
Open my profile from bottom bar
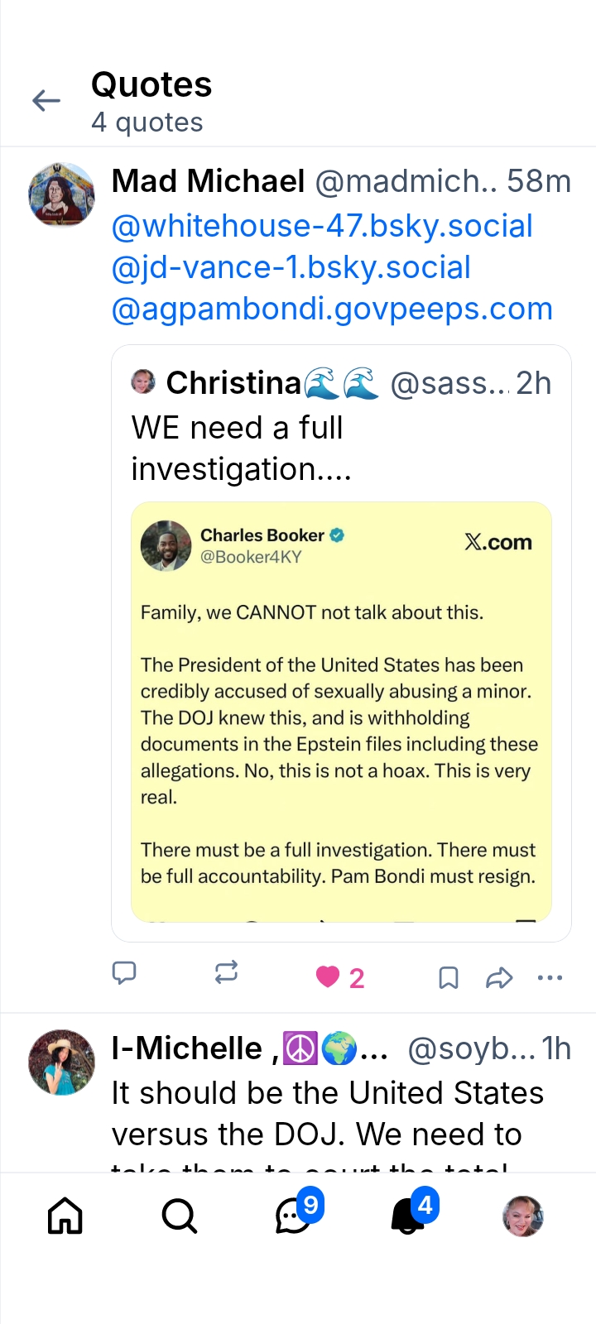pos(523,1216)
